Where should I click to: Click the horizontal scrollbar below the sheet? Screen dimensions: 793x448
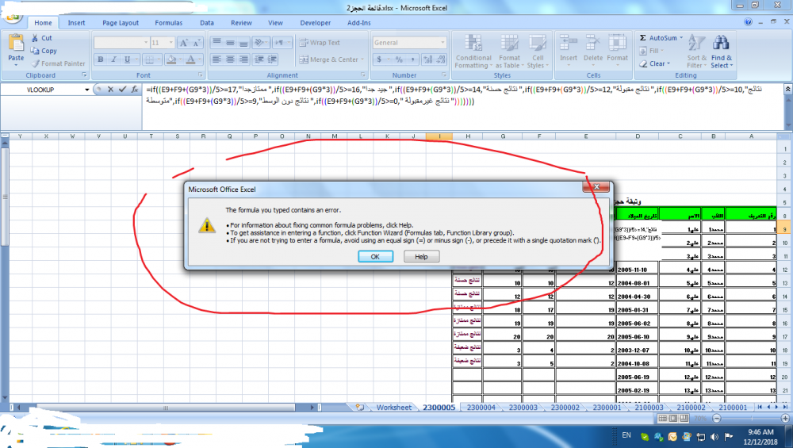[166, 407]
